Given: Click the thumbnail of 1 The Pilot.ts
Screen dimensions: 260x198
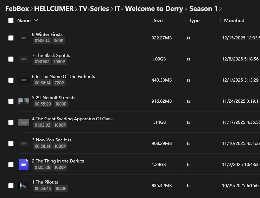Looking at the screenshot, I should pyautogui.click(x=24, y=186).
